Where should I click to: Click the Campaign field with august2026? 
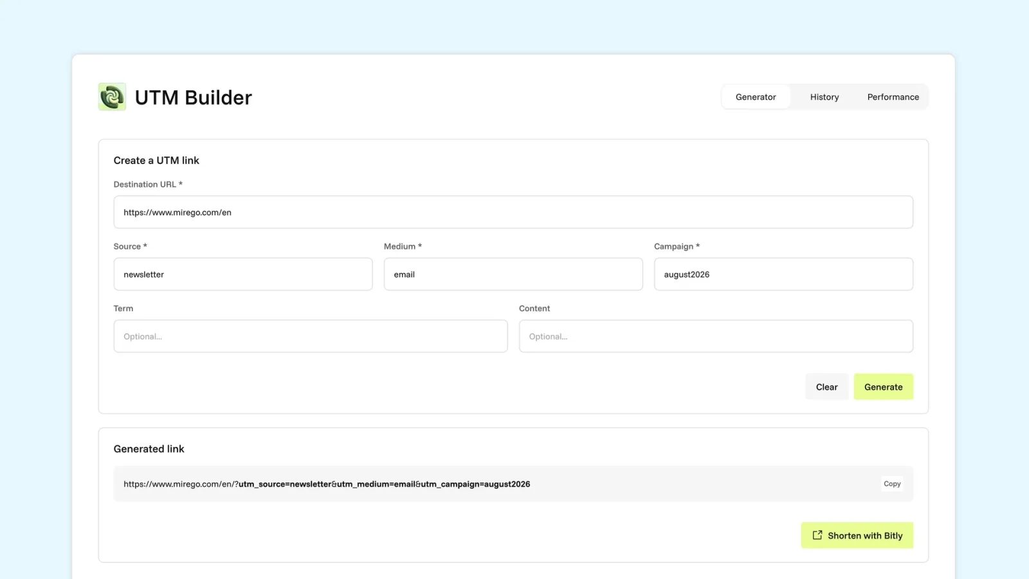click(x=783, y=274)
